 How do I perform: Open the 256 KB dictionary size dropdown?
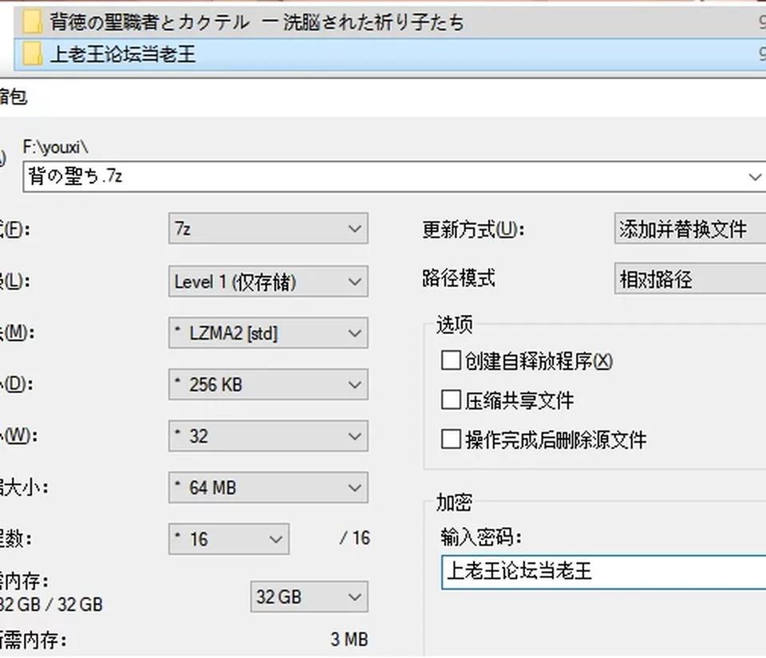pos(268,384)
